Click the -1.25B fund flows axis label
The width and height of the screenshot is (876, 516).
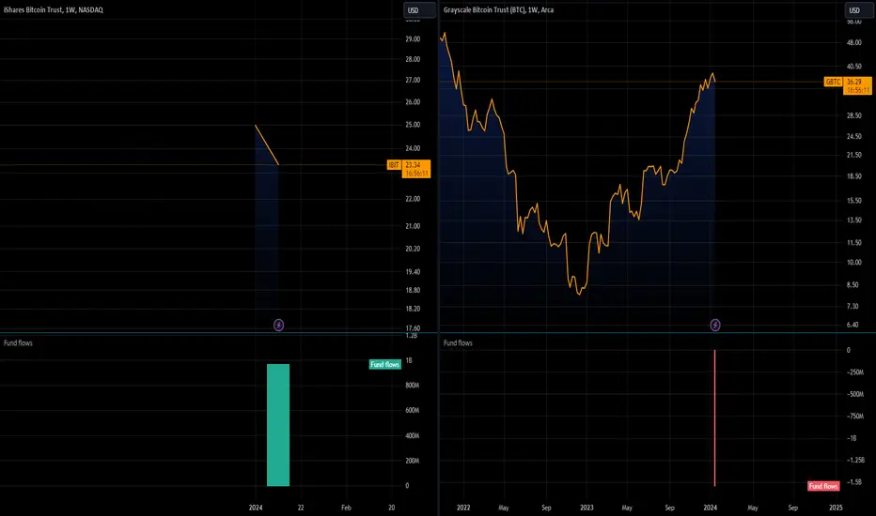(856, 461)
